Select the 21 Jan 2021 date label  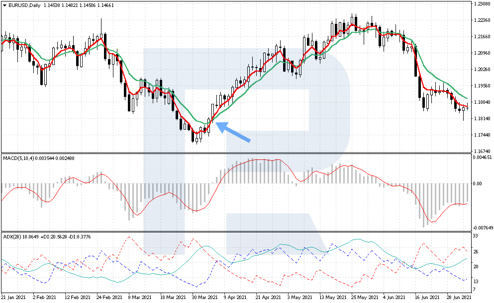15,297
